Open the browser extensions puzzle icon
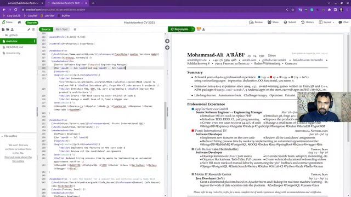This screenshot has height=197, width=351. click(x=329, y=10)
